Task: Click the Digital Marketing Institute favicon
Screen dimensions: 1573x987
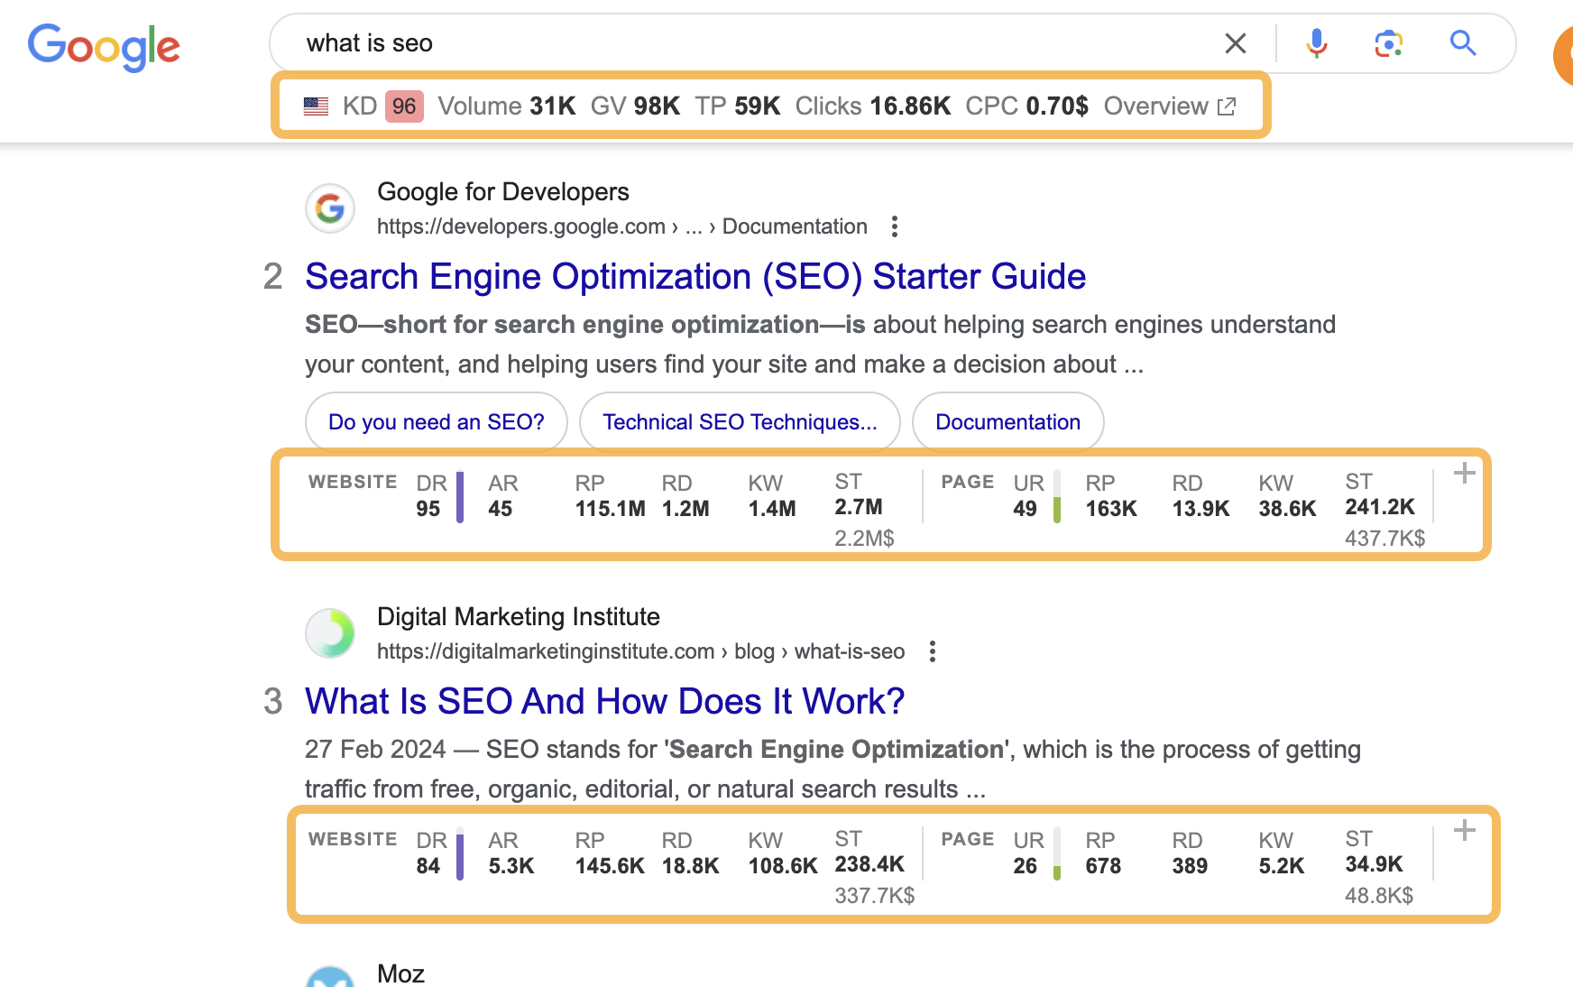Action: pos(330,633)
